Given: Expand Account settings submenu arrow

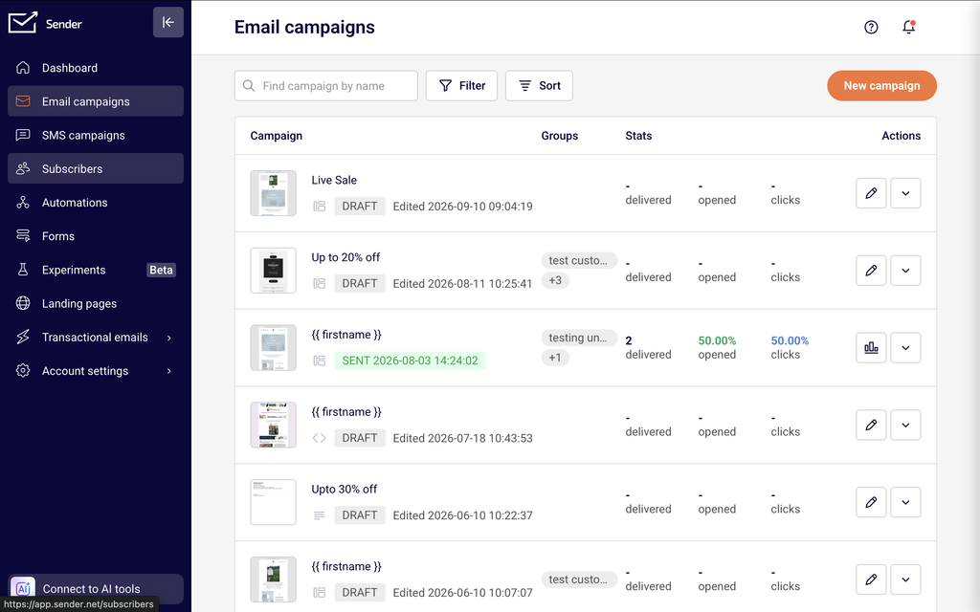Looking at the screenshot, I should [169, 371].
